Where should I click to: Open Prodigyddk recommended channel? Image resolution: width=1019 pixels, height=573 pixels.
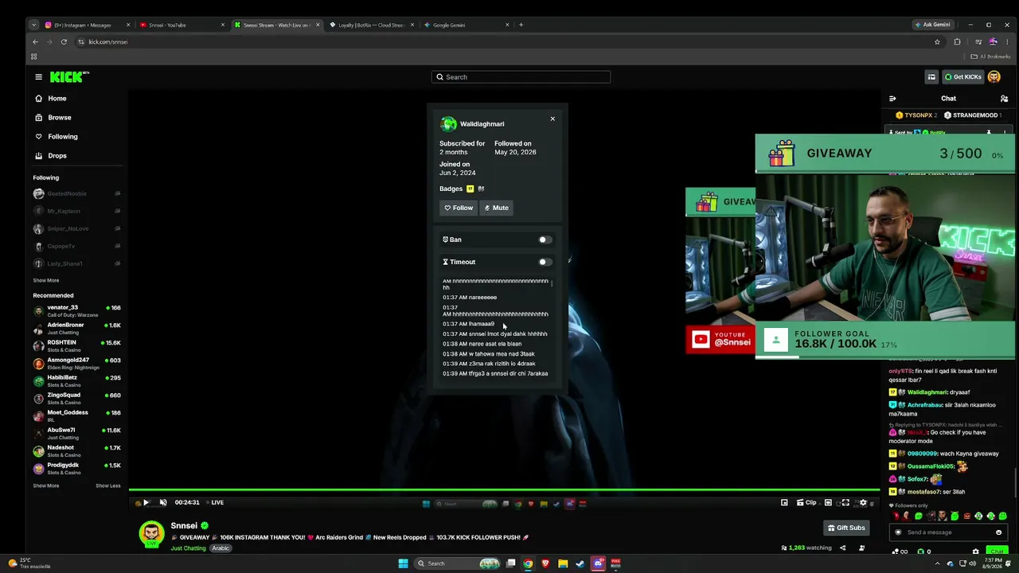77,469
